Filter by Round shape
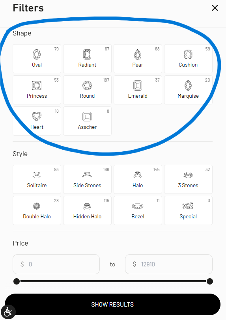Screen dimensions: 226x320 pyautogui.click(x=87, y=90)
